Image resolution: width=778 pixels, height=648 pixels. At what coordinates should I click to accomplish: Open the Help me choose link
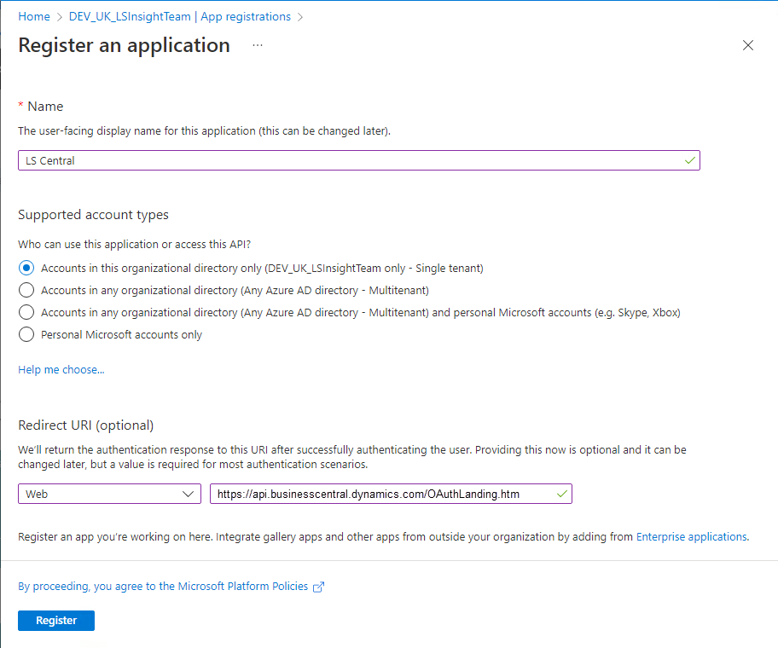click(61, 369)
